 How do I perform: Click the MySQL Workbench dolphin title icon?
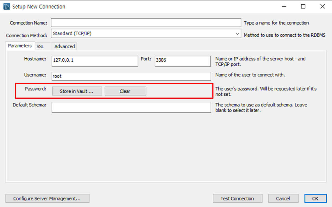pos(7,6)
